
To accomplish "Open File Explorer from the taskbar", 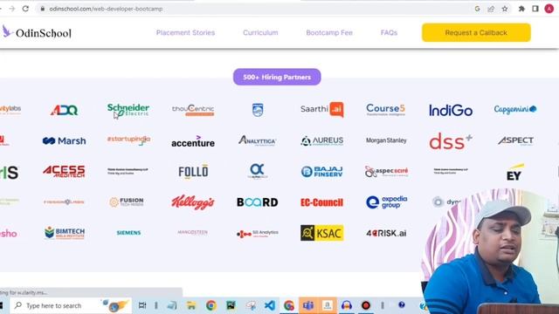I will pos(191,305).
